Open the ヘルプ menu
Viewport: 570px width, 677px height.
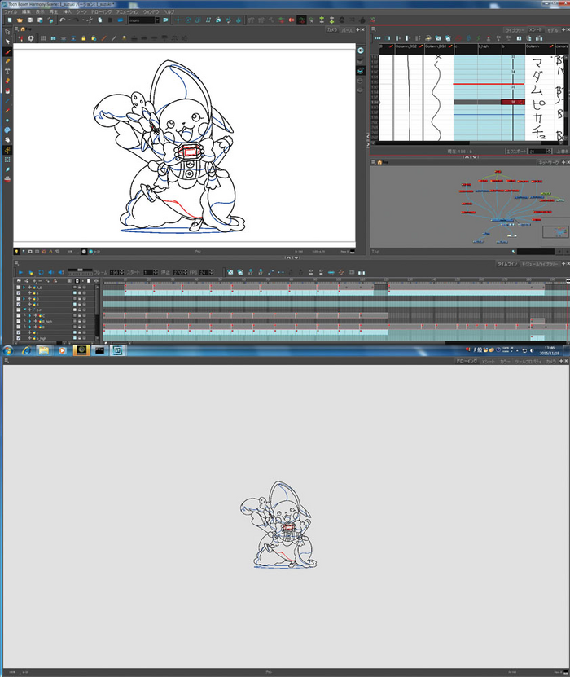point(169,11)
